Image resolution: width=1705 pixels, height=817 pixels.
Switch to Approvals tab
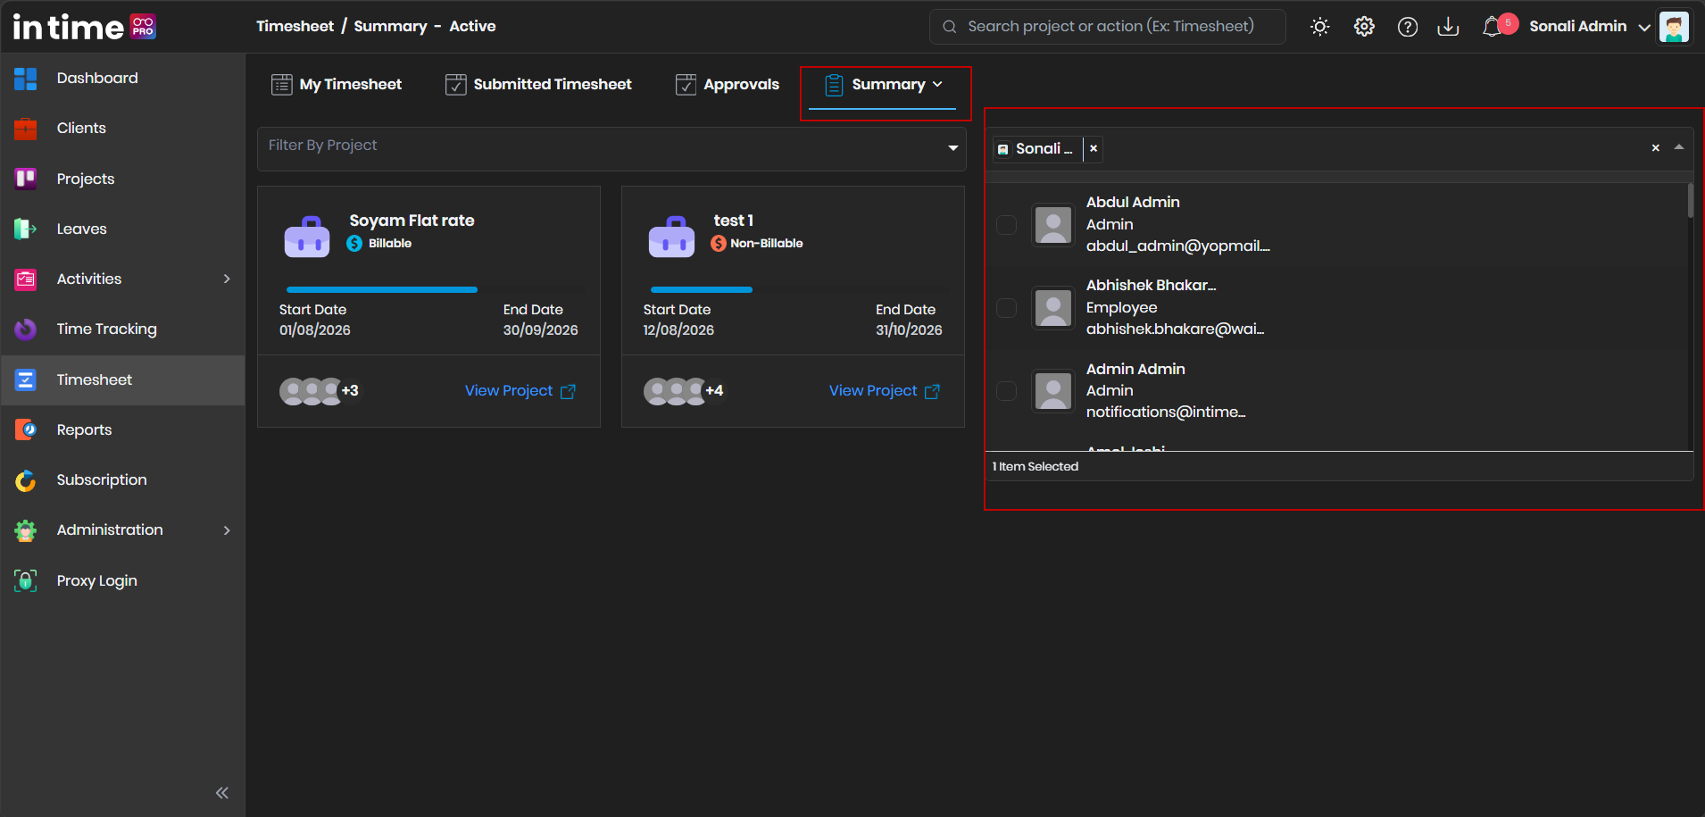coord(728,84)
